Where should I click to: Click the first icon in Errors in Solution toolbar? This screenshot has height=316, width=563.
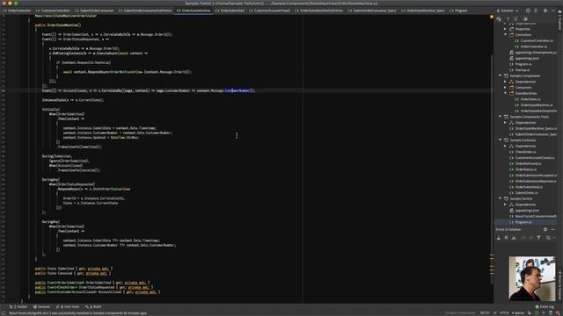pyautogui.click(x=499, y=238)
